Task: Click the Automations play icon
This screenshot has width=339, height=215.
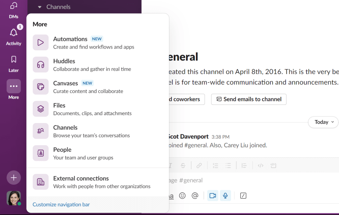Action: tap(41, 43)
